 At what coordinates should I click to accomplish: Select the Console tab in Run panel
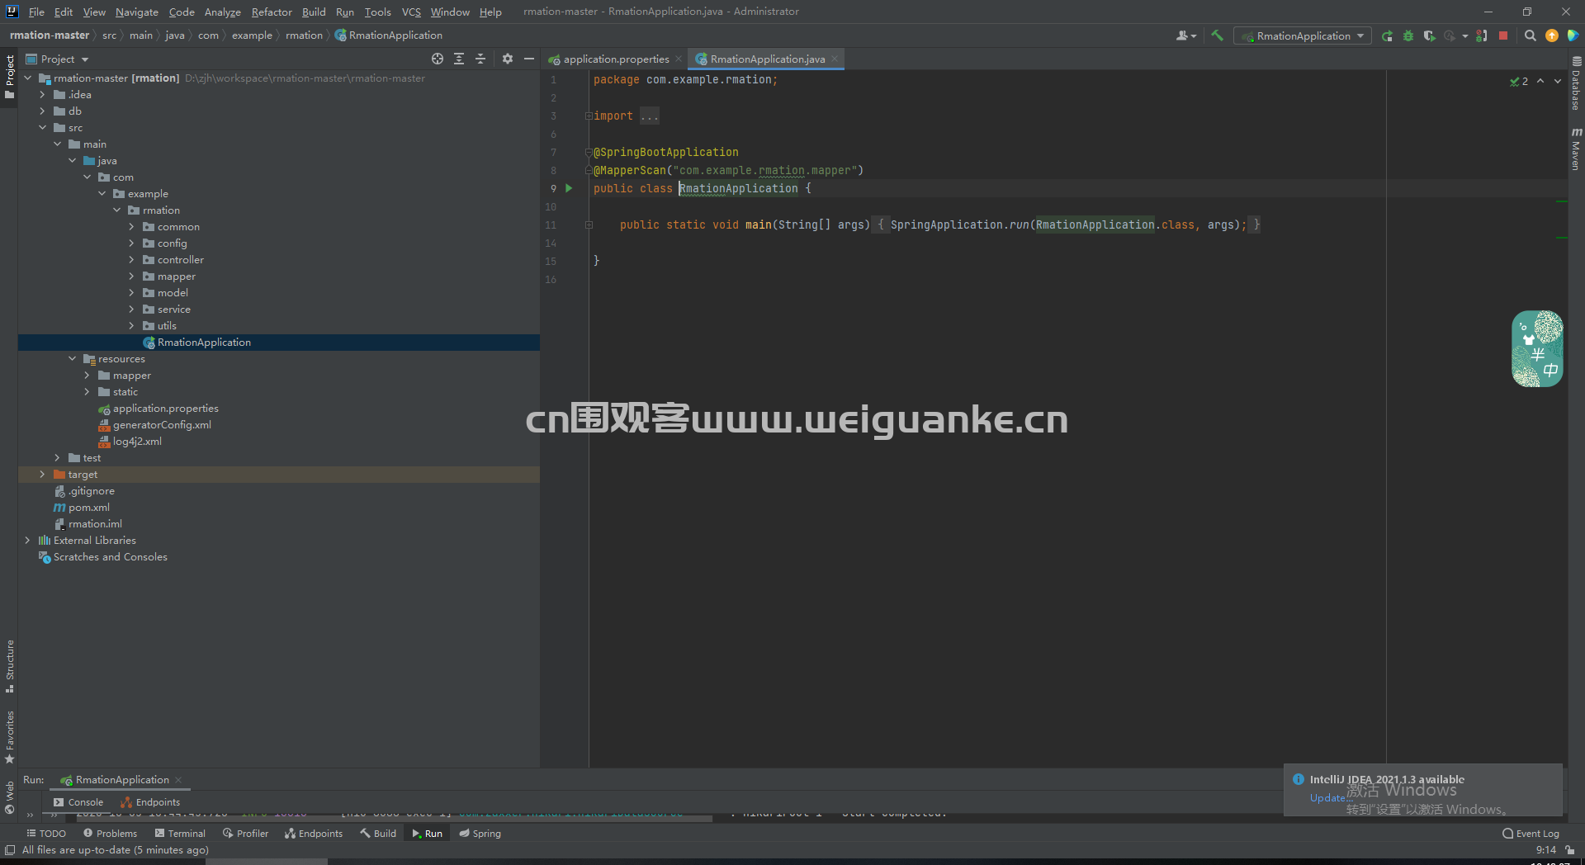tap(78, 802)
